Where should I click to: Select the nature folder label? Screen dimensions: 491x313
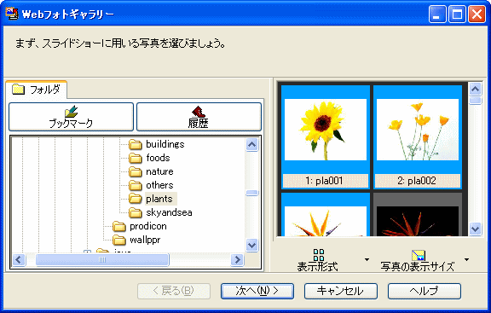click(159, 171)
